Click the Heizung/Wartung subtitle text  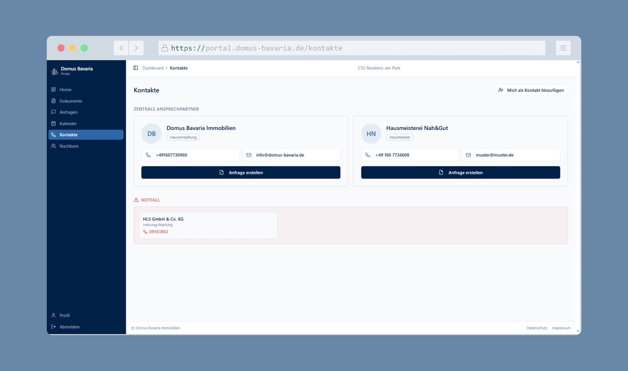158,225
